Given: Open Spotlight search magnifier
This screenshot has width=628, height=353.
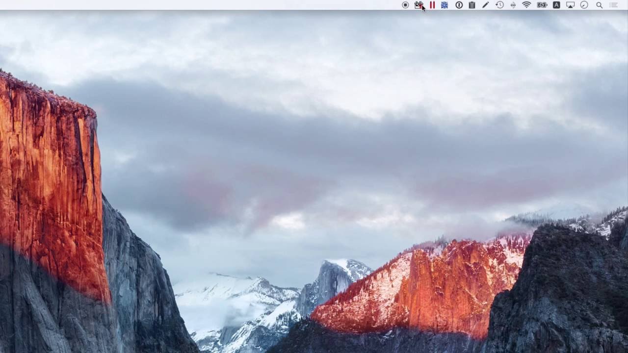Looking at the screenshot, I should click(599, 5).
